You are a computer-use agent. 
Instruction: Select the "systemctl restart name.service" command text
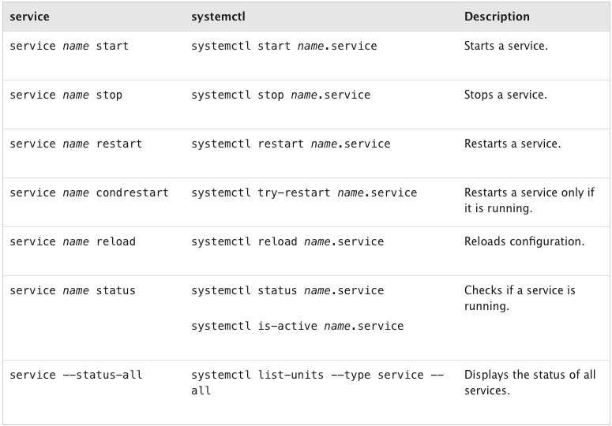point(291,144)
